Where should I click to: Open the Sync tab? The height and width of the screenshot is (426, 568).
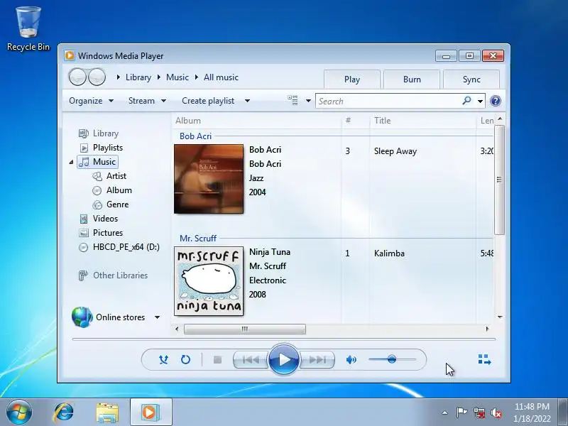pos(471,80)
